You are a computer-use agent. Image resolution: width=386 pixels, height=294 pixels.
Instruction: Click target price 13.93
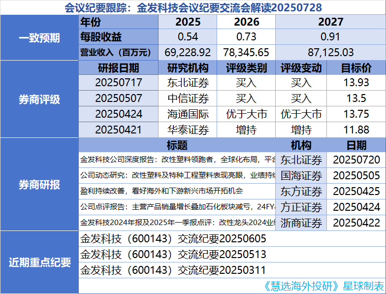(356, 83)
